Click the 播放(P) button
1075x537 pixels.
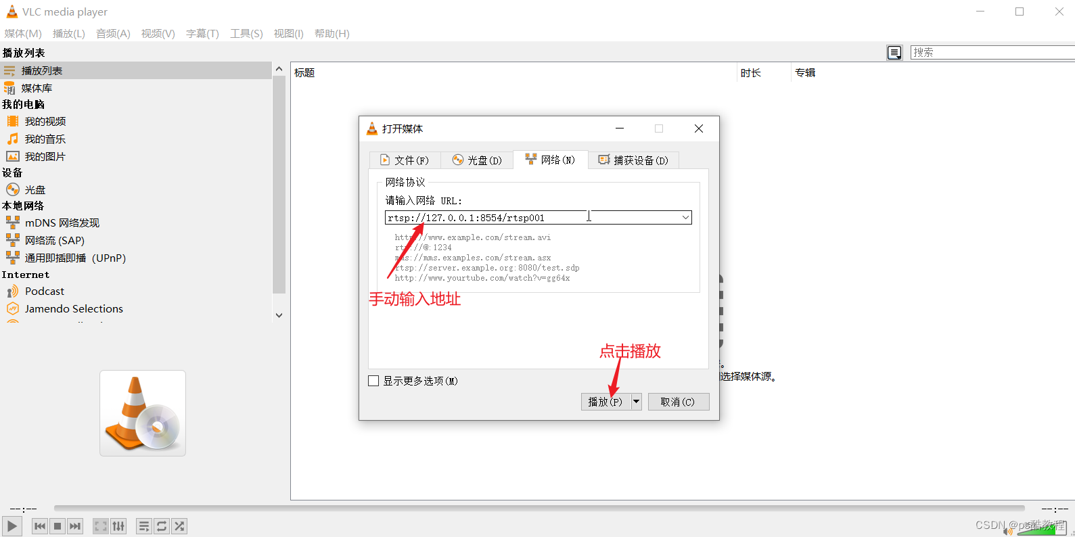pos(605,402)
